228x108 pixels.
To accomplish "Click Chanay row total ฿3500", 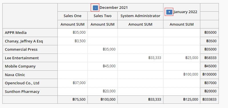I will [209, 41].
